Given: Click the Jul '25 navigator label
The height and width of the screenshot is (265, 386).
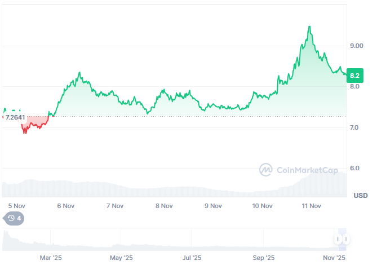Looking at the screenshot, I should click(192, 258).
